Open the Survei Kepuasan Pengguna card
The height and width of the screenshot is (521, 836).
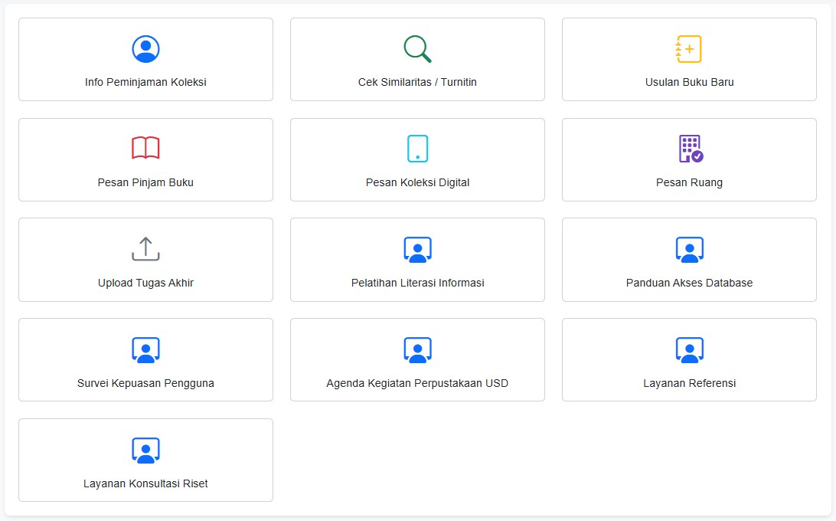[x=145, y=360]
